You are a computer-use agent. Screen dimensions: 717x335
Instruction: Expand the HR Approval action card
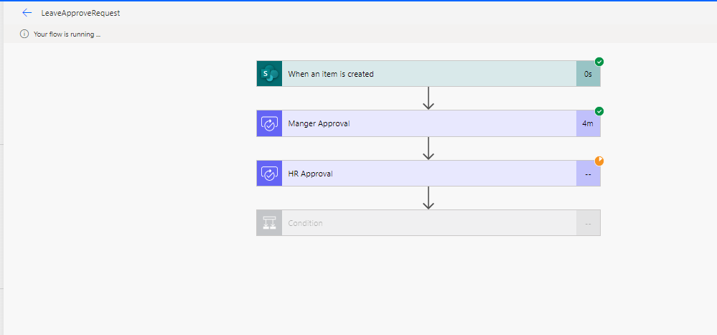pos(428,173)
